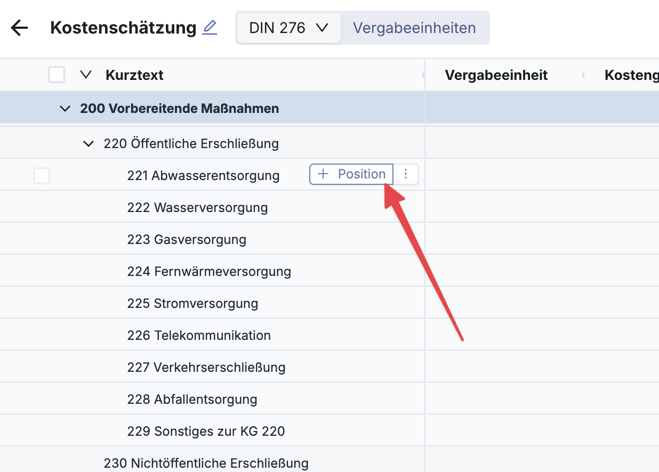Toggle the select-all checkbox in header

click(57, 75)
